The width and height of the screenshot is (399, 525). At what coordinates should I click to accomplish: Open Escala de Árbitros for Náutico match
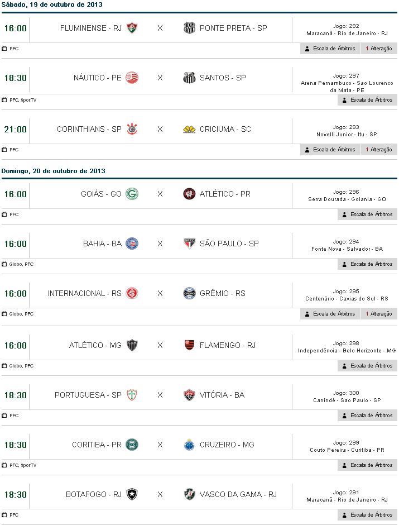click(x=367, y=100)
